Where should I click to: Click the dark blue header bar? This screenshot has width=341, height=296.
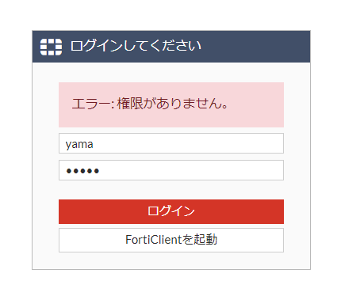point(171,47)
